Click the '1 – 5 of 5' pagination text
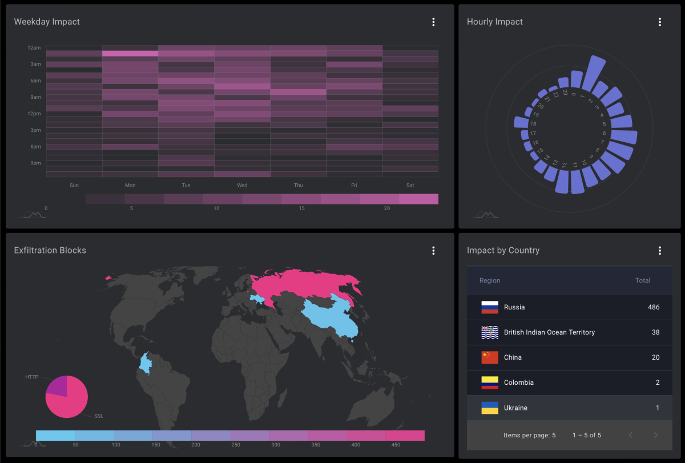The image size is (685, 463). (587, 435)
